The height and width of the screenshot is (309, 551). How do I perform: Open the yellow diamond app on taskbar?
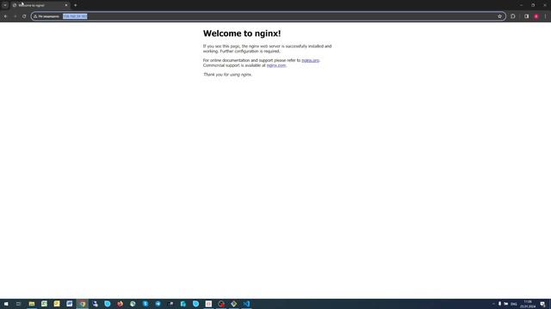click(x=233, y=304)
